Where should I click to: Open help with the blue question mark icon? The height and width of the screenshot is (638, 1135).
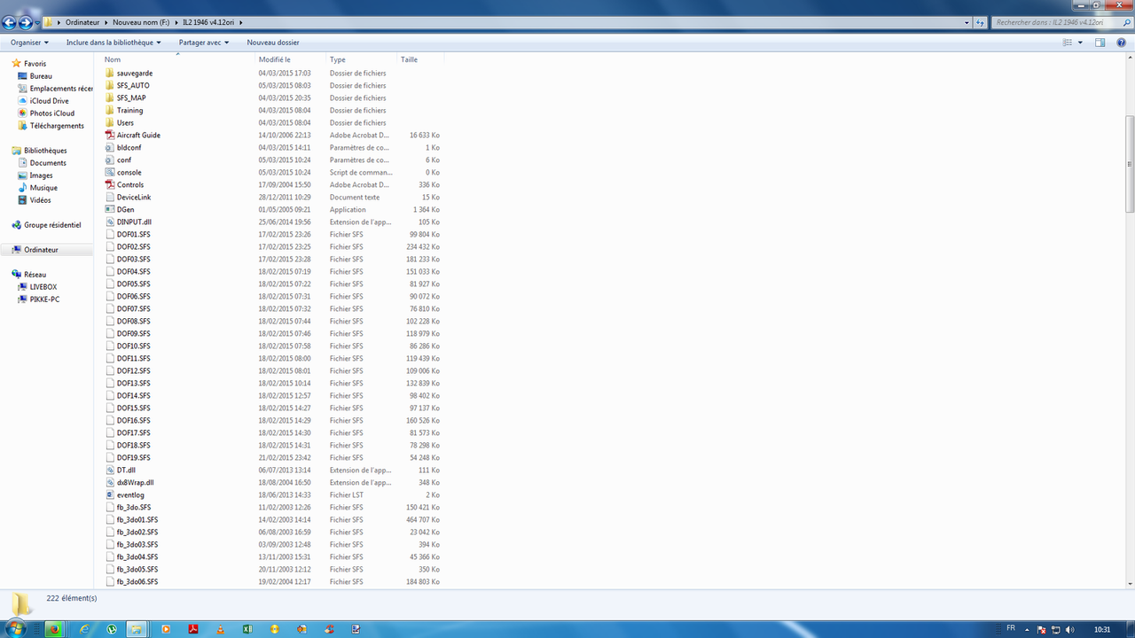click(1121, 43)
